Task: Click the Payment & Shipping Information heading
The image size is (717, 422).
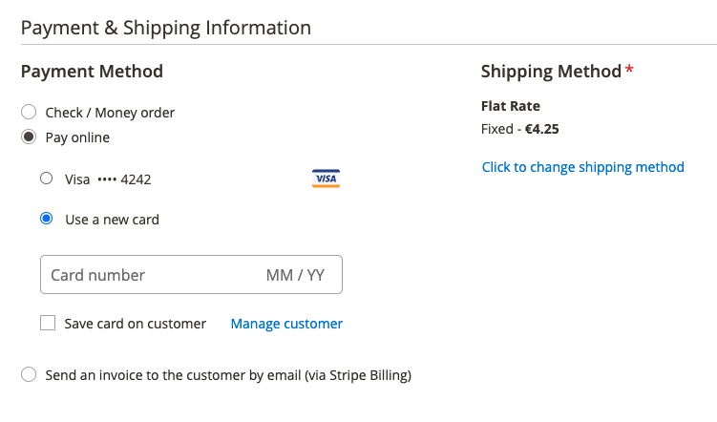Action: [166, 28]
